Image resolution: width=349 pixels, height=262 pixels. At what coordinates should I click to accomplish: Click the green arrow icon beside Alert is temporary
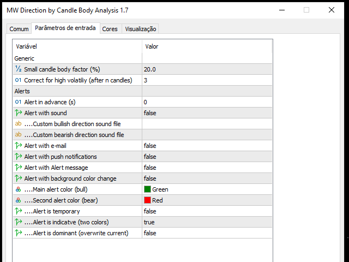click(18, 211)
